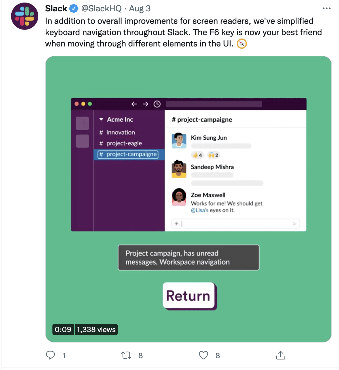Click the Return key button in video
The width and height of the screenshot is (339, 370).
pyautogui.click(x=189, y=295)
